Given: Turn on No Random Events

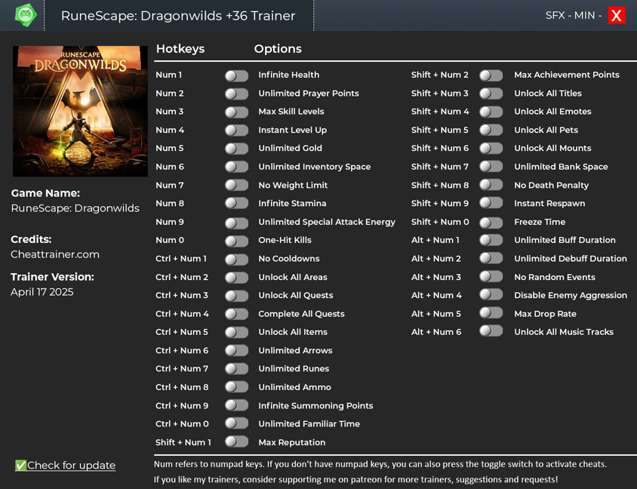Looking at the screenshot, I should pyautogui.click(x=491, y=277).
